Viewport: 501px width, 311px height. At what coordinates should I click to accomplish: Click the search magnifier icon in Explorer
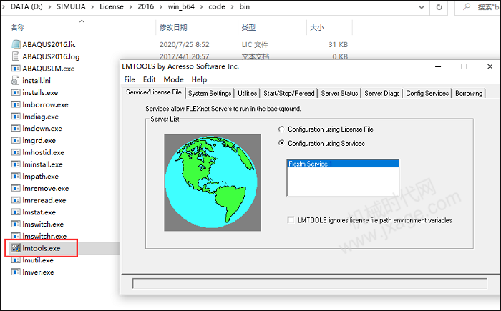[467, 6]
